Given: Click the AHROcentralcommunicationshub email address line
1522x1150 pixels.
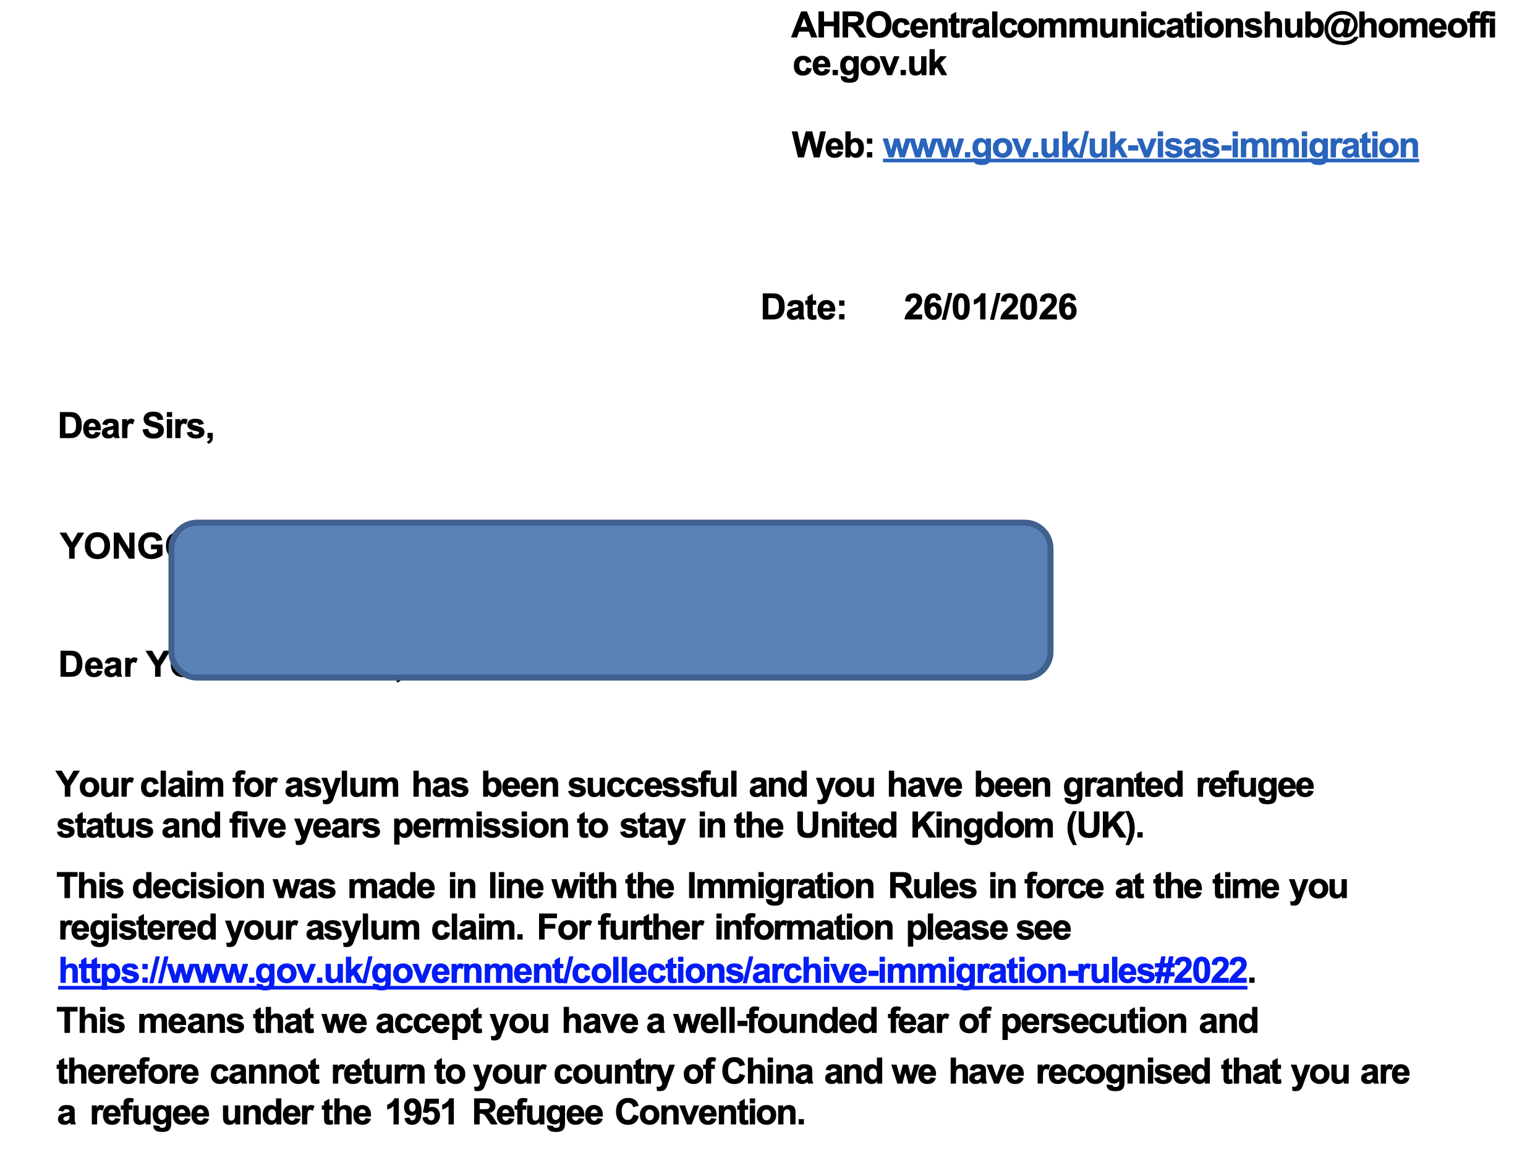Looking at the screenshot, I should click(x=1143, y=26).
